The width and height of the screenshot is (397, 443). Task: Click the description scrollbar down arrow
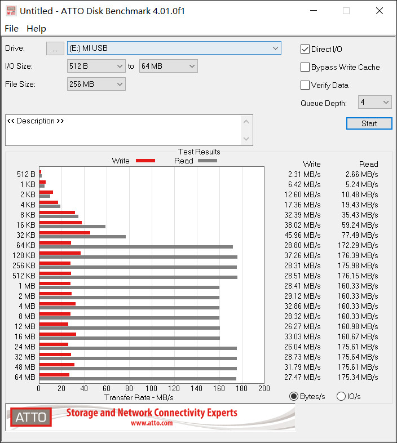pos(246,139)
